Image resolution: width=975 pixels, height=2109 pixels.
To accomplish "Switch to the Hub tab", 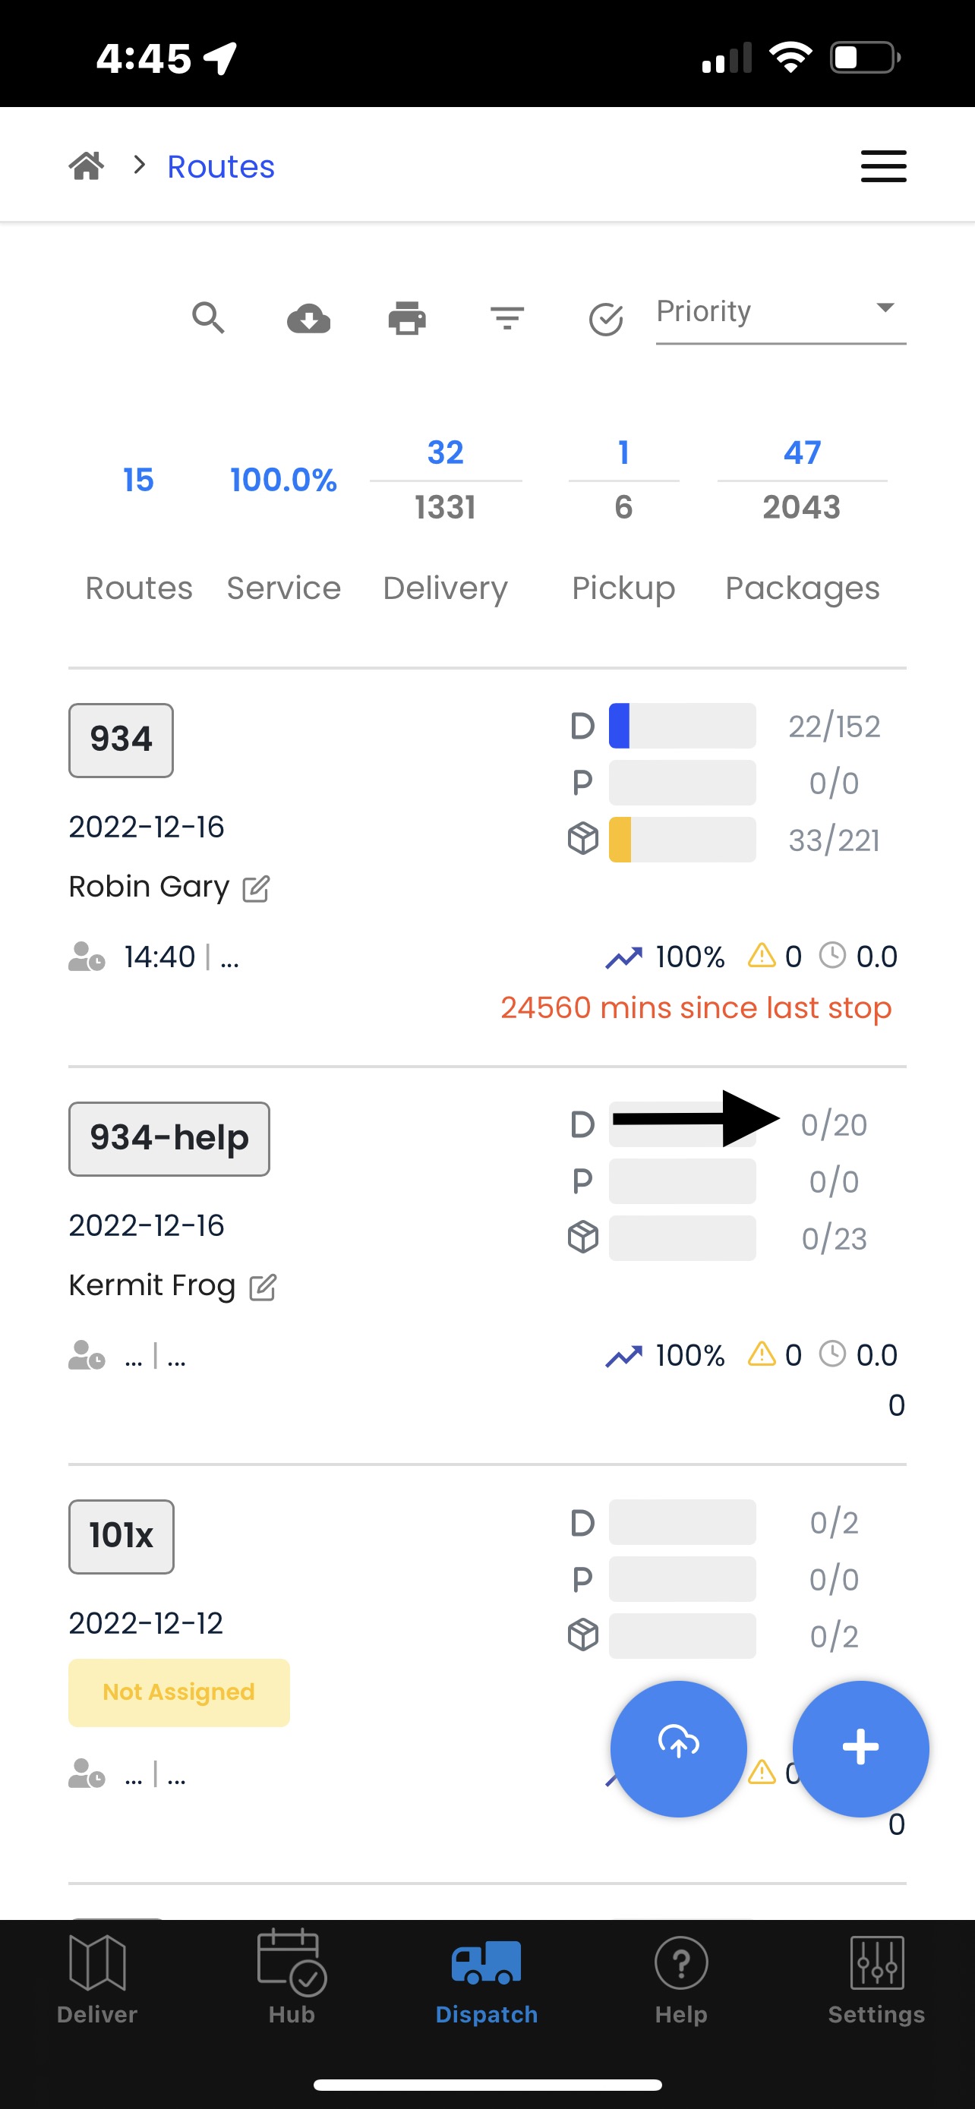I will tap(292, 1977).
